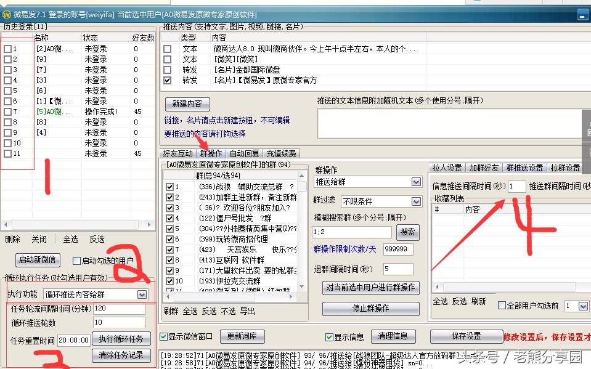Image resolution: width=591 pixels, height=369 pixels.
Task: Check the checkbox for history account 7
Action: (7, 112)
